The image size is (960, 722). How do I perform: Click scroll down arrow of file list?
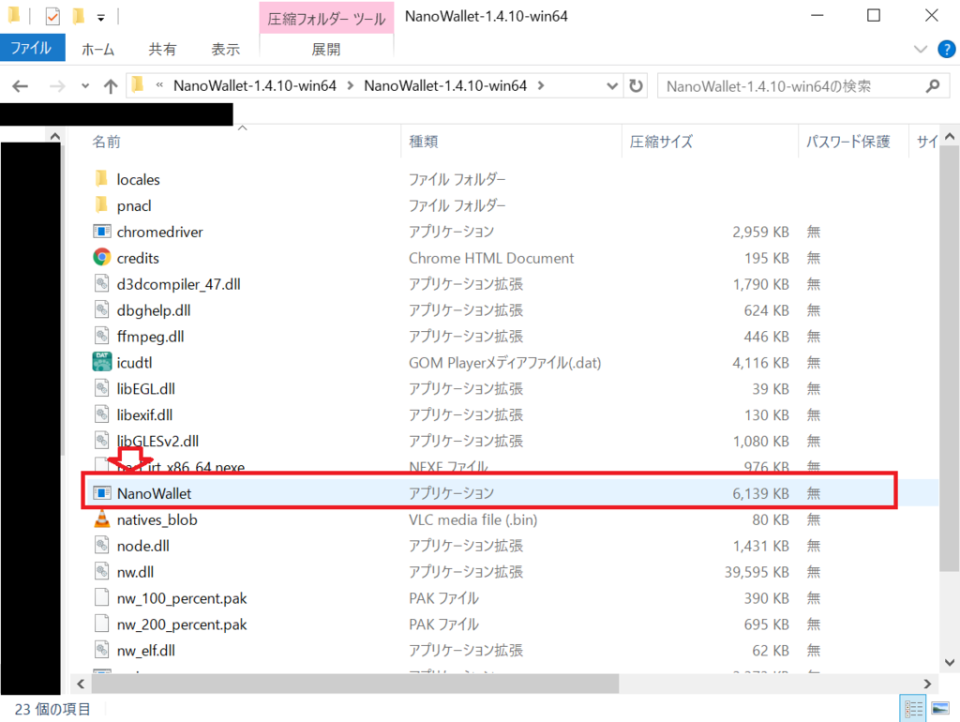coord(949,662)
